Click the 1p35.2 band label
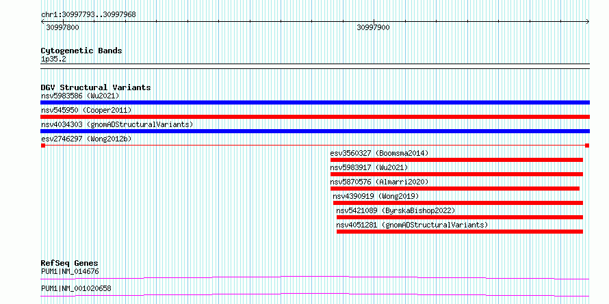This screenshot has height=304, width=609. [x=53, y=59]
